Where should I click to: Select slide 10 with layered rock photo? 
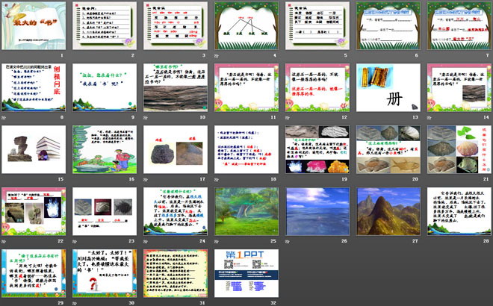click(175, 87)
